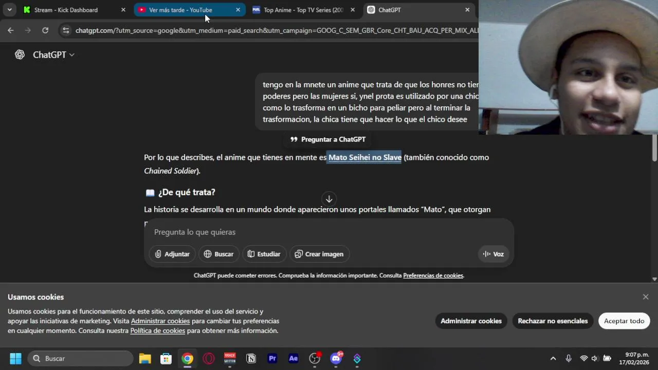This screenshot has height=370, width=658.
Task: Click the Crear imagen button
Action: click(319, 254)
